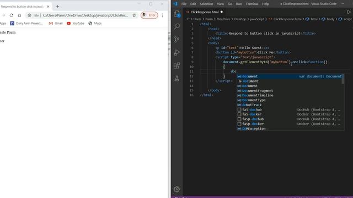Open a new Chrome tab
Image resolution: width=353 pixels, height=198 pixels.
click(57, 7)
